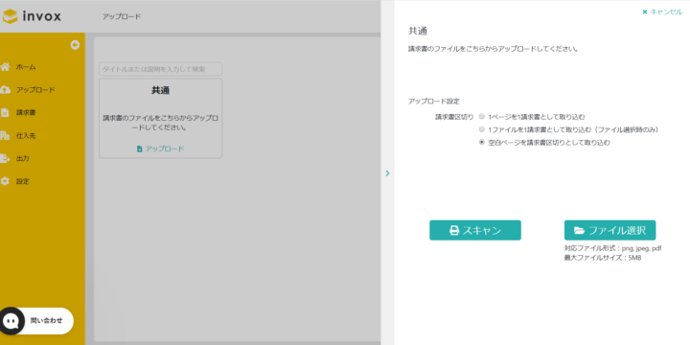
Task: Click the 共通 card title
Action: click(161, 90)
